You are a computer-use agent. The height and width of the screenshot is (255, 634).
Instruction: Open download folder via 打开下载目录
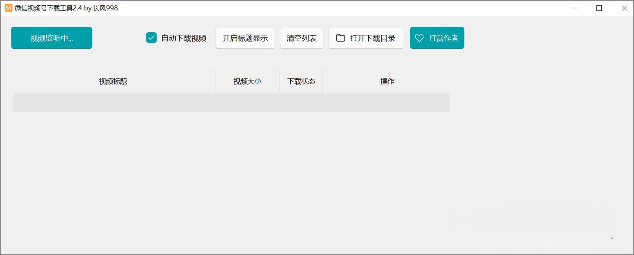tap(366, 38)
